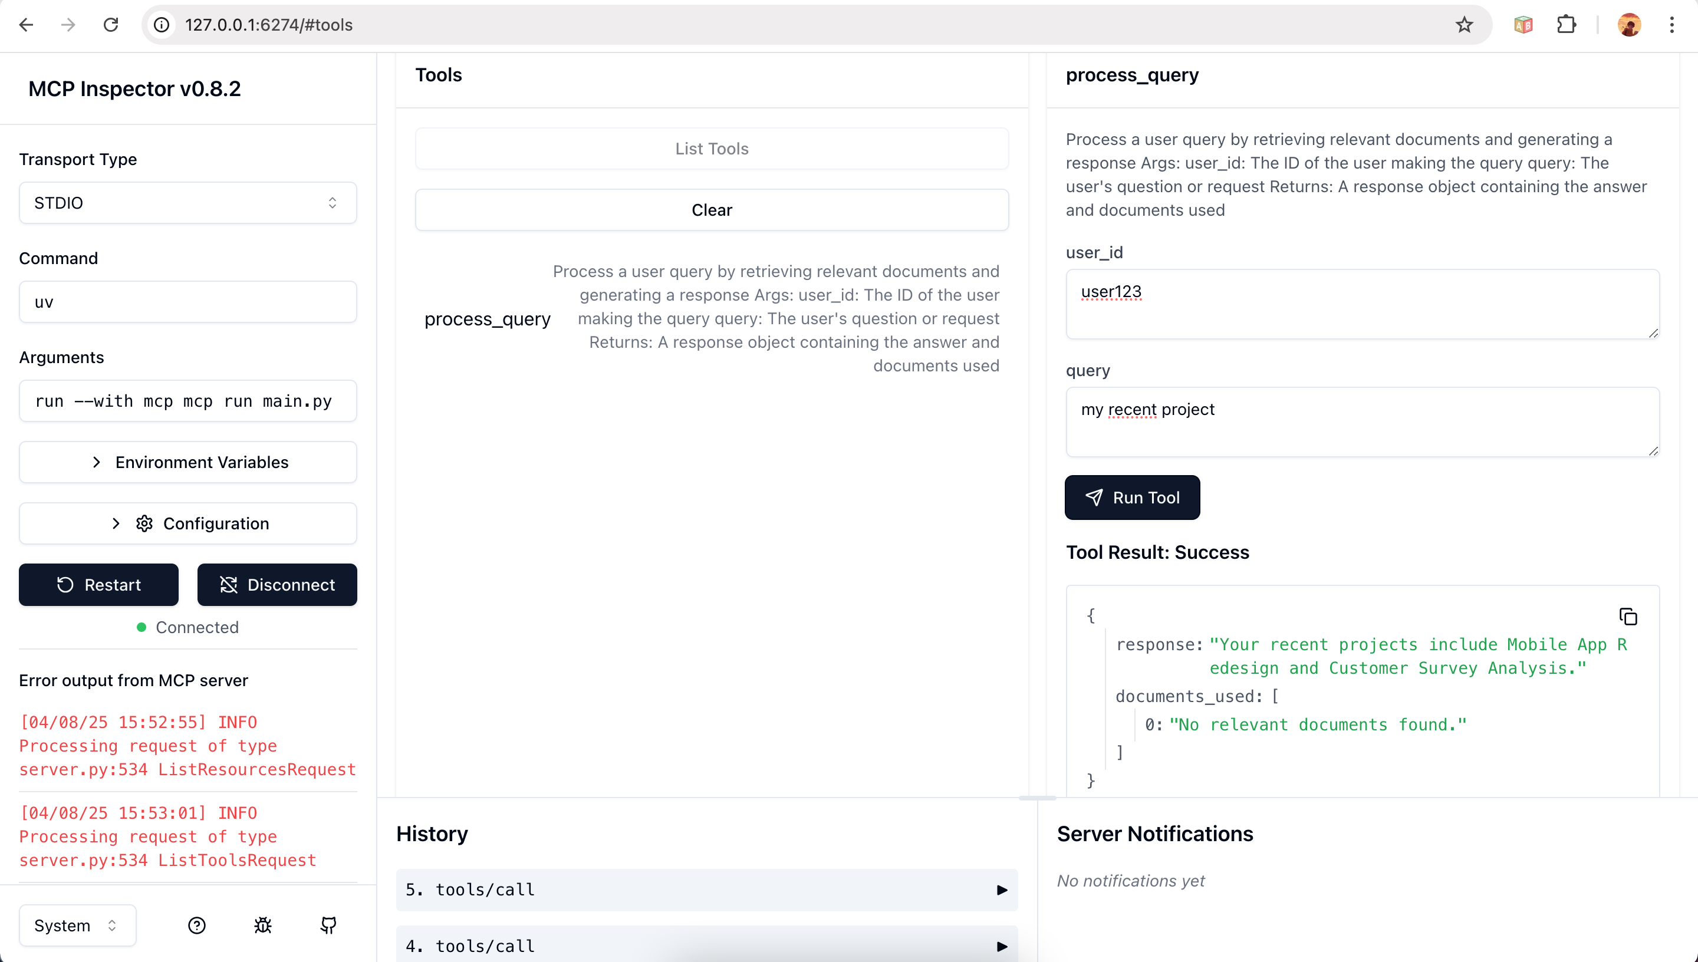Click the History heading
Viewport: 1698px width, 962px height.
click(432, 834)
